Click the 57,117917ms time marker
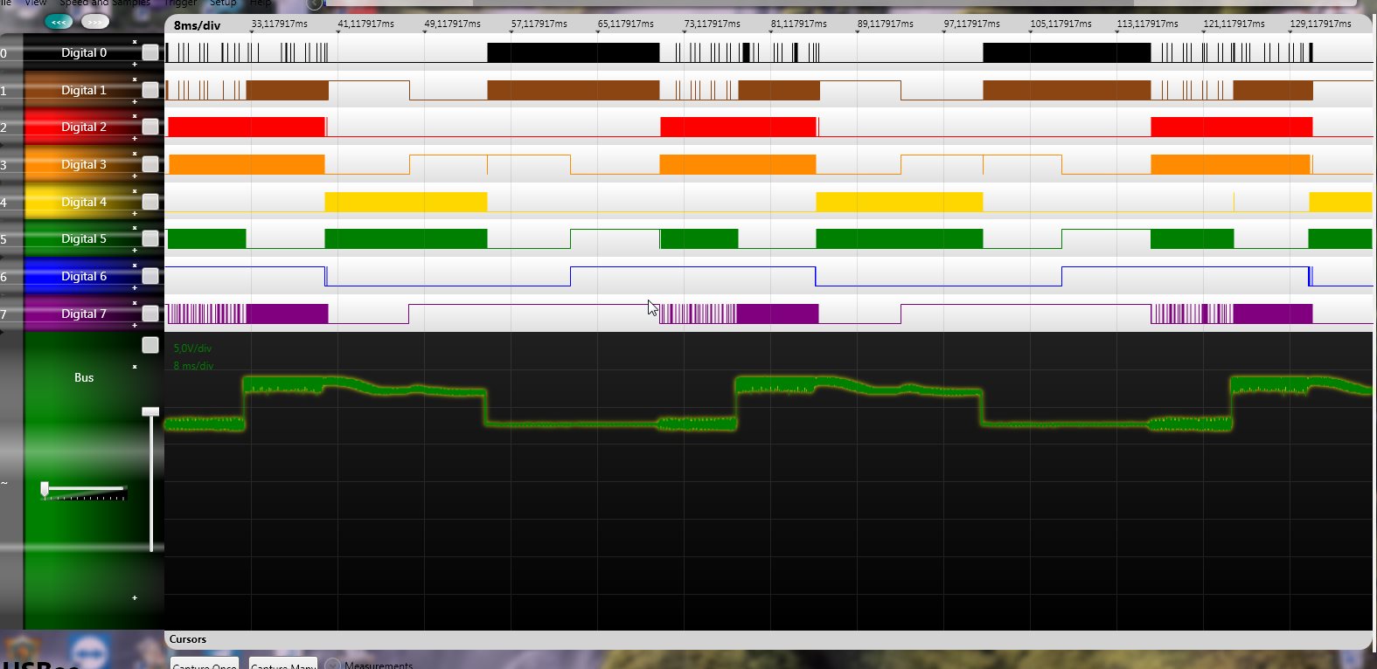Image resolution: width=1377 pixels, height=669 pixels. coord(539,24)
